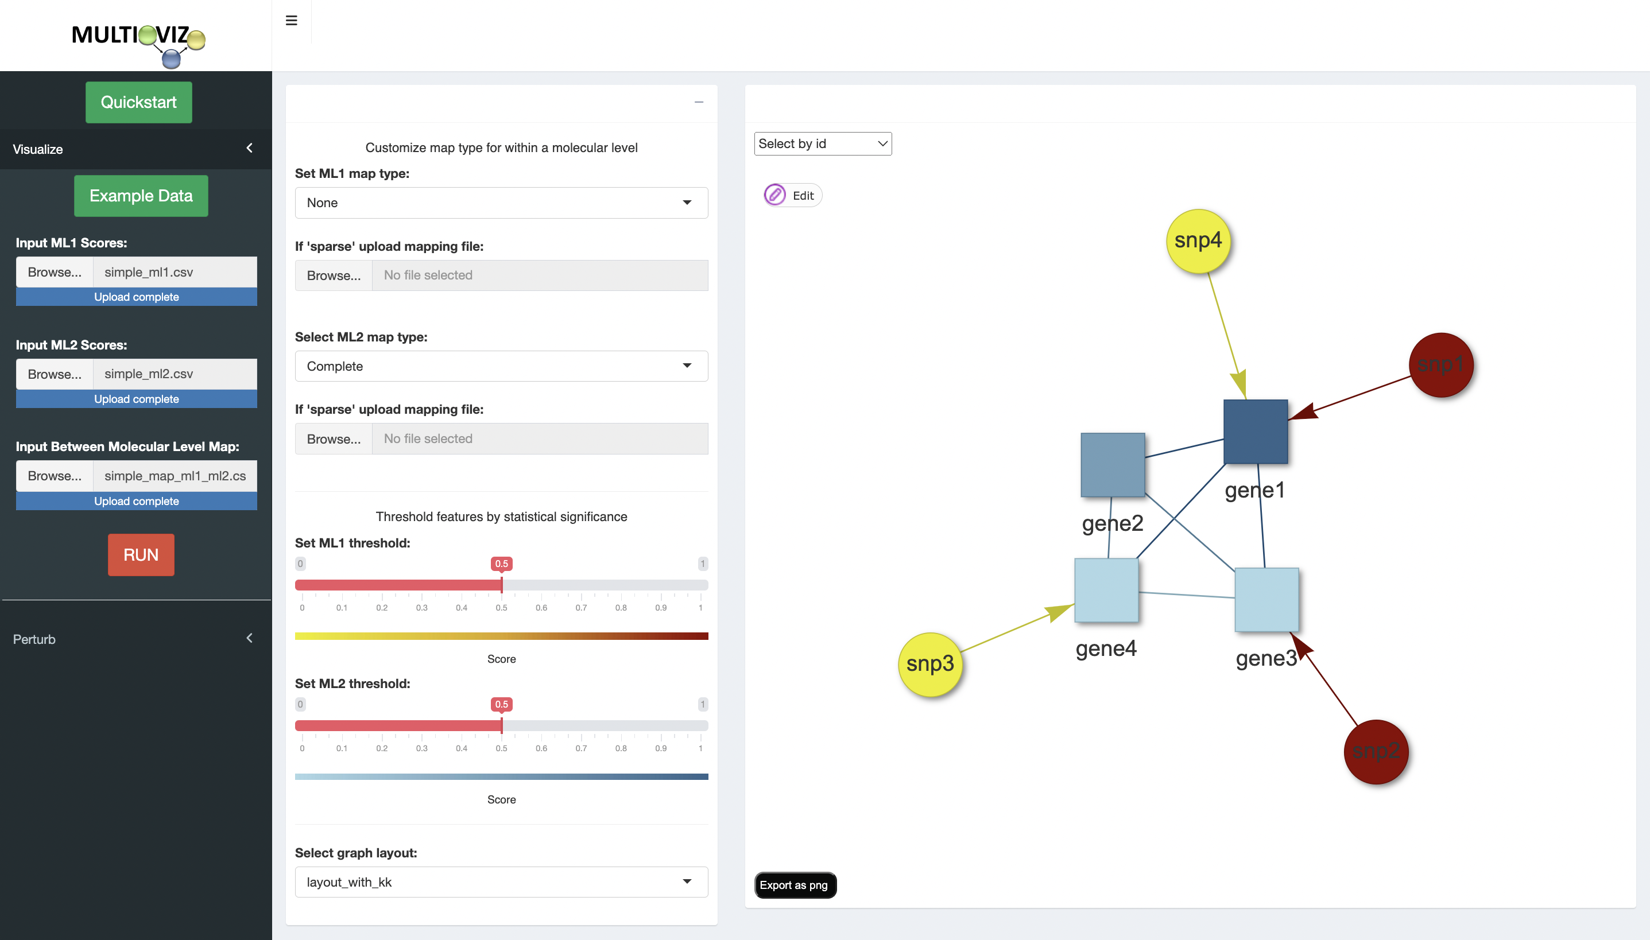Open the Set ML1 map type dropdown
This screenshot has width=1650, height=940.
click(501, 203)
